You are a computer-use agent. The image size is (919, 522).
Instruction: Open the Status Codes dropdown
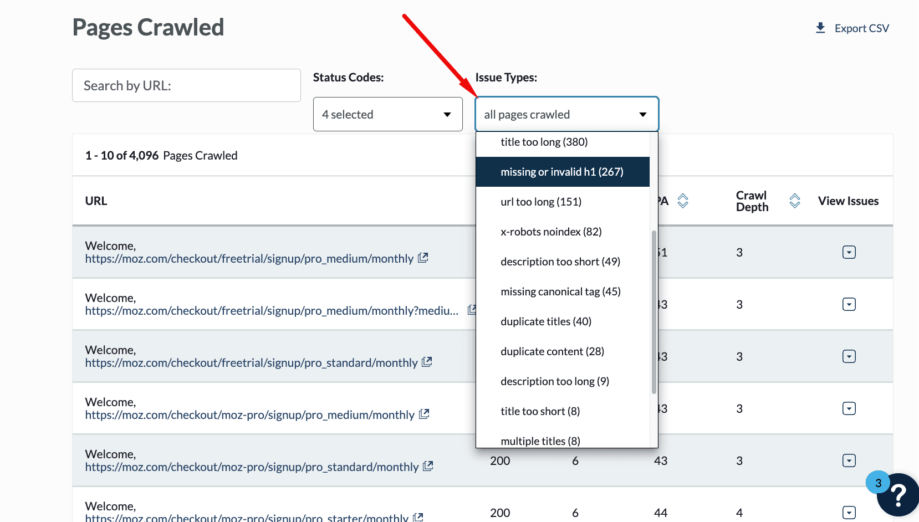pos(387,114)
